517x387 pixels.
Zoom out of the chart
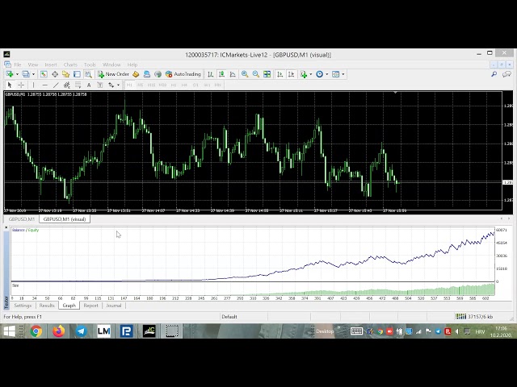[256, 74]
